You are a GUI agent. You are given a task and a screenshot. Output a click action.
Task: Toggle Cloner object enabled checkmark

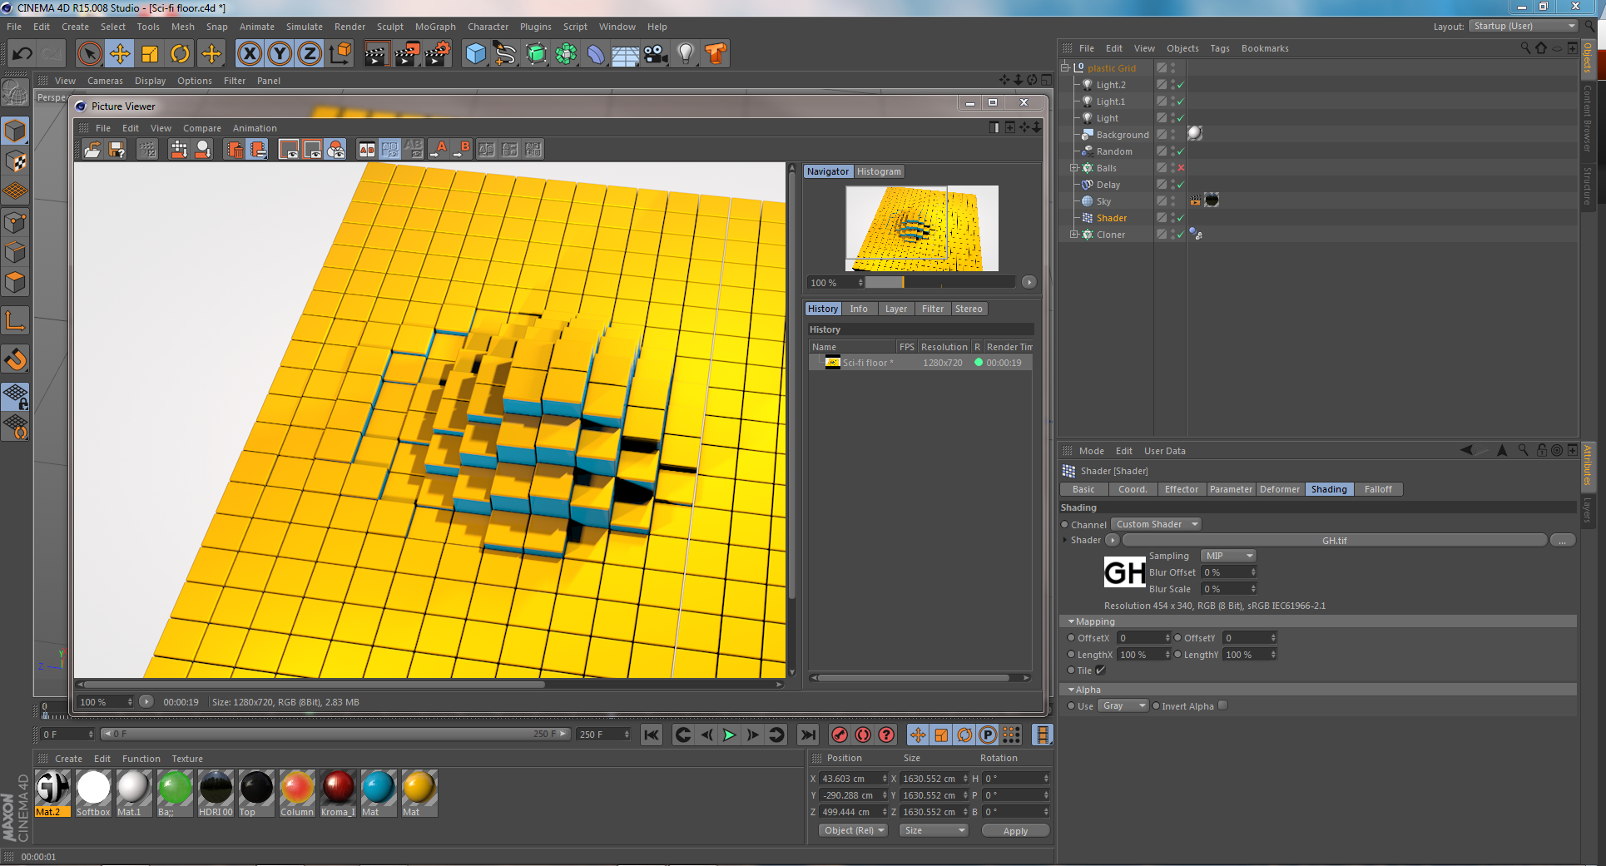tap(1180, 235)
